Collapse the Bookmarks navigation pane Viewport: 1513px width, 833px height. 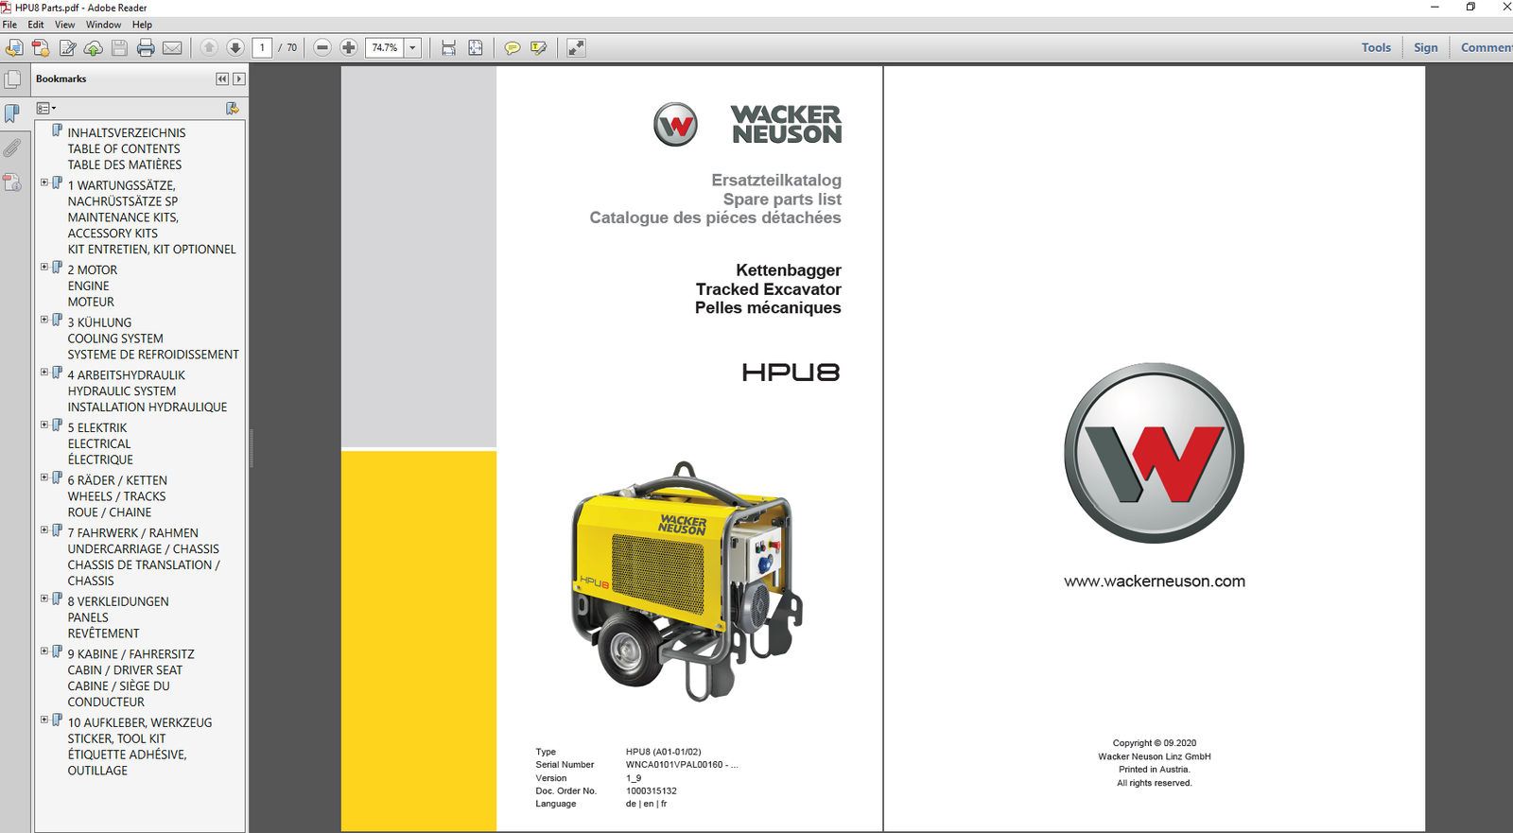[x=222, y=79]
